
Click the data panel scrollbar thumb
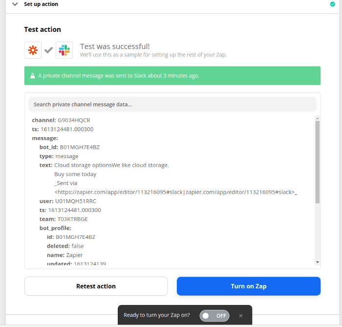pyautogui.click(x=318, y=162)
